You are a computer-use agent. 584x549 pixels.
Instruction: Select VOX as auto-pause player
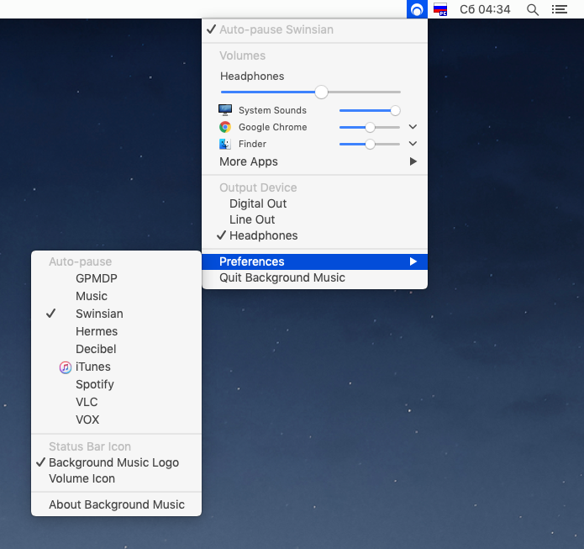click(117, 420)
